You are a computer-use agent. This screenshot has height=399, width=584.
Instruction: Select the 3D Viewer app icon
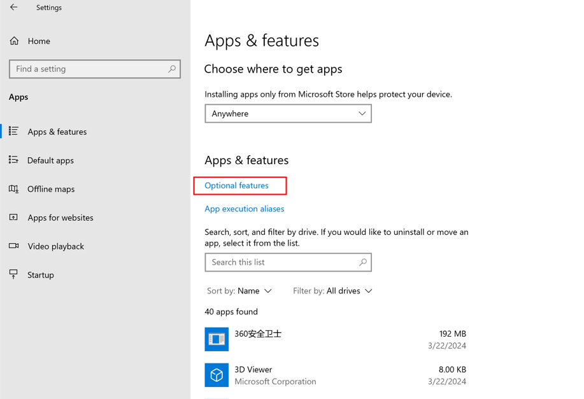(217, 375)
